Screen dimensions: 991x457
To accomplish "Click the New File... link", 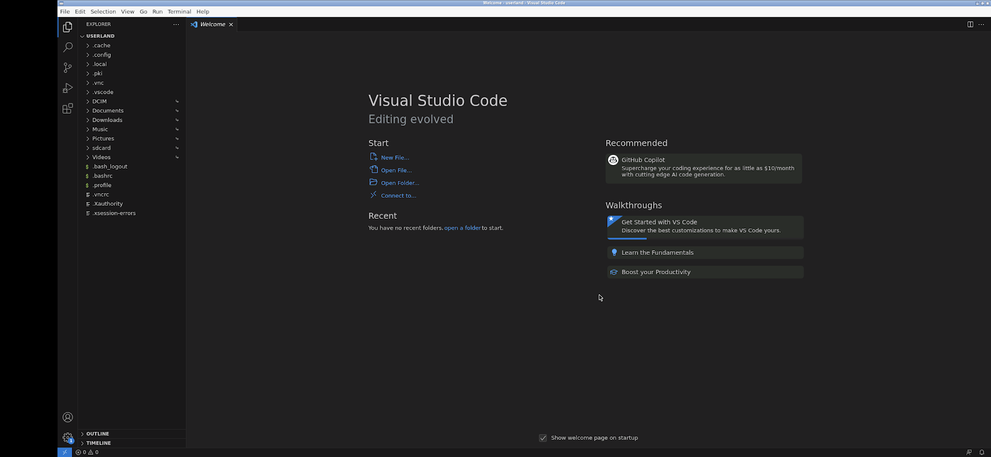I will coord(395,158).
